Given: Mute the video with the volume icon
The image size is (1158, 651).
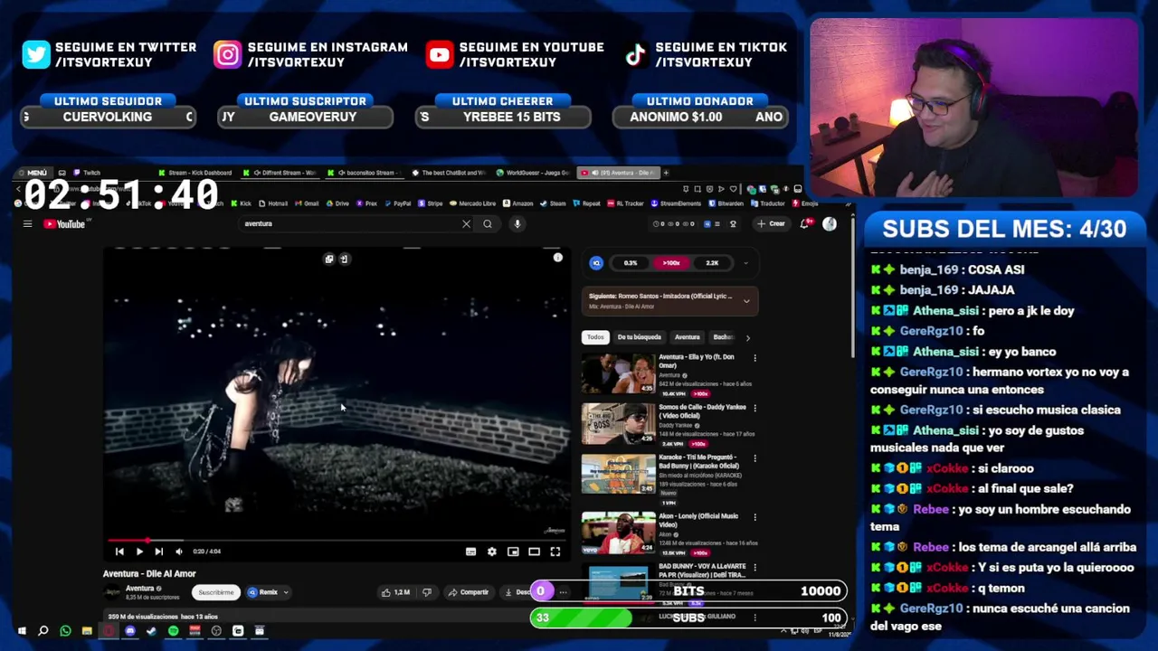Looking at the screenshot, I should 178,552.
